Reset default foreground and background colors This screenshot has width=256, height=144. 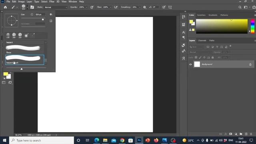click(x=4, y=78)
